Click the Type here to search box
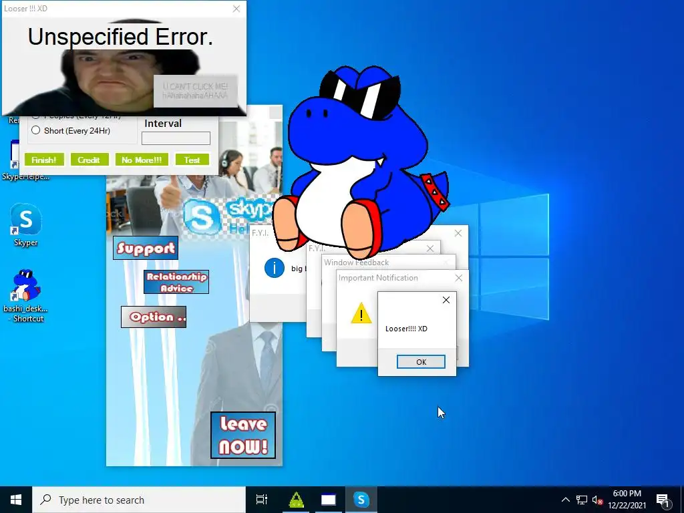 (x=139, y=500)
